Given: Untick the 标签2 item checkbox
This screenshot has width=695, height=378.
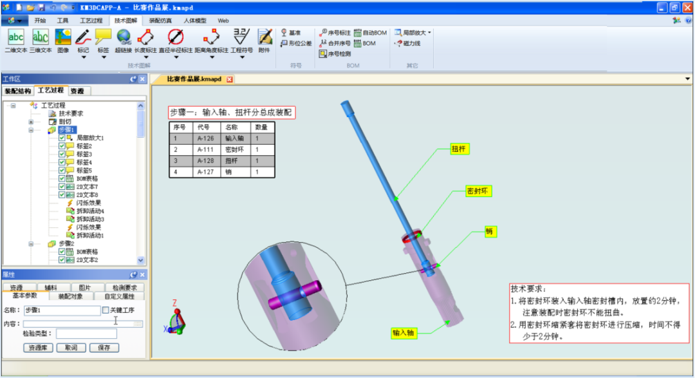Looking at the screenshot, I should pyautogui.click(x=62, y=146).
